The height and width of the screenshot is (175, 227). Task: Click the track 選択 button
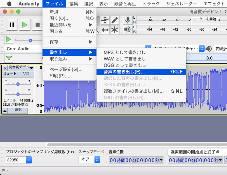point(18,110)
